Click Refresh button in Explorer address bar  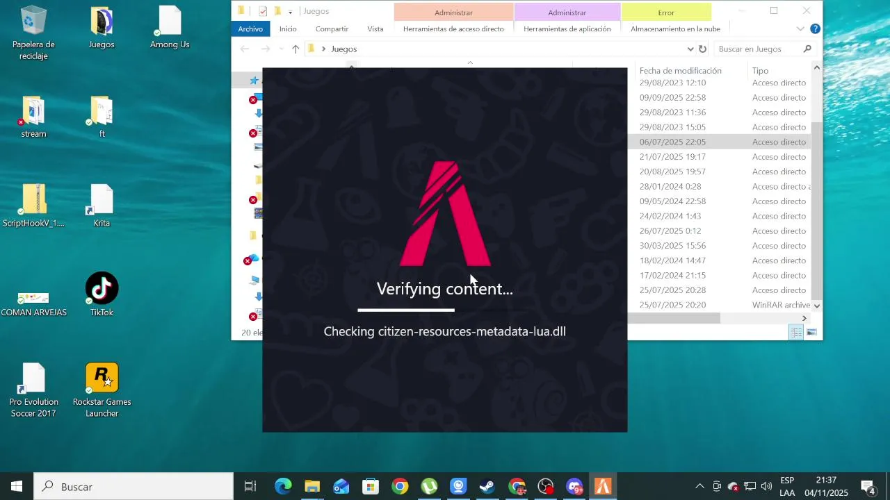(x=702, y=49)
